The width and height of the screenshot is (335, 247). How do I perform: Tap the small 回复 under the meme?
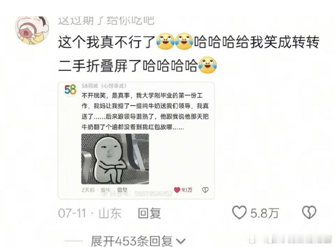tap(123, 190)
